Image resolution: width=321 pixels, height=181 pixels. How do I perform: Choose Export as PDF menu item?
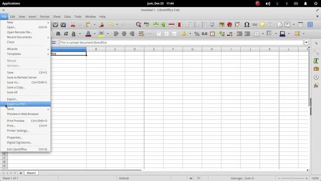(26, 104)
